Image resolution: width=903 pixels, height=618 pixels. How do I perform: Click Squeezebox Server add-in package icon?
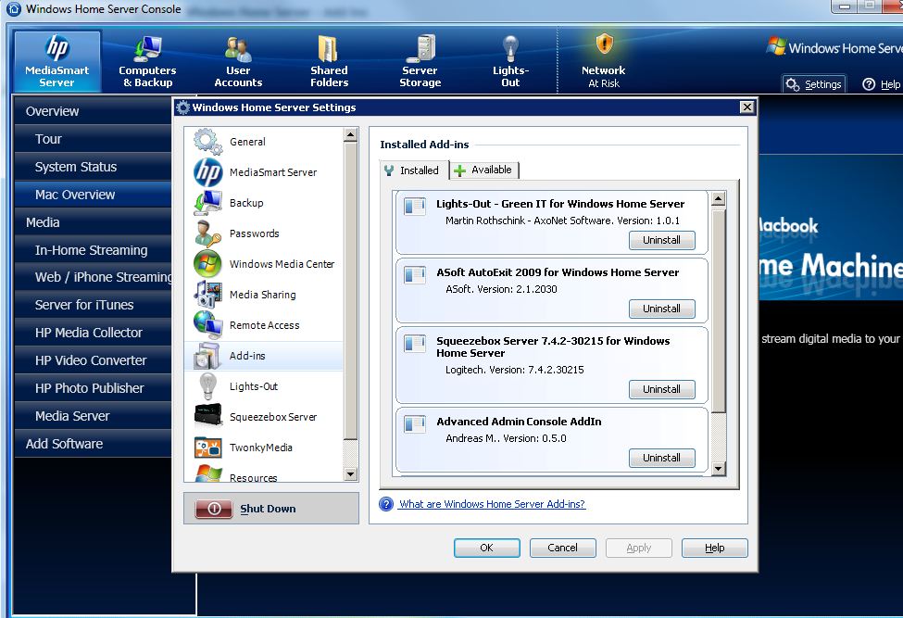coord(415,343)
